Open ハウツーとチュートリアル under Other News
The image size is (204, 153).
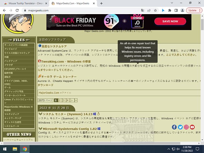(x=19, y=140)
